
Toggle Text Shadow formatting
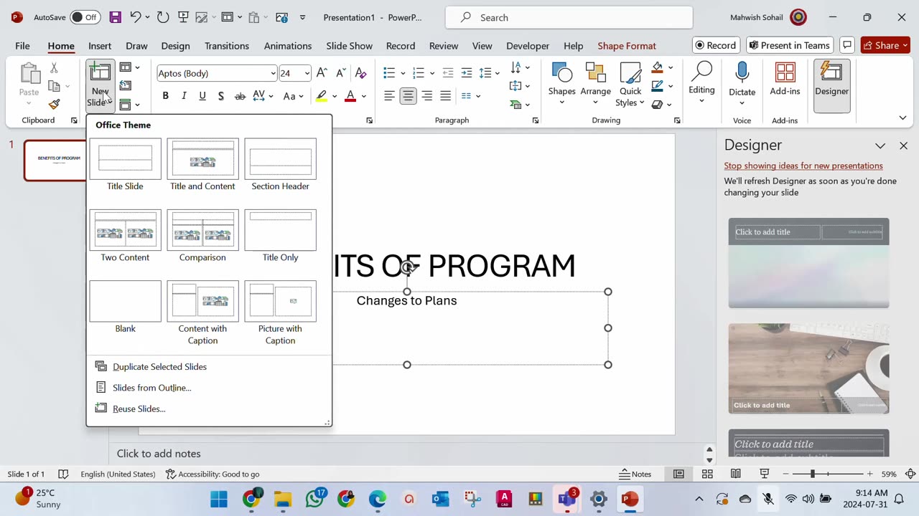221,96
